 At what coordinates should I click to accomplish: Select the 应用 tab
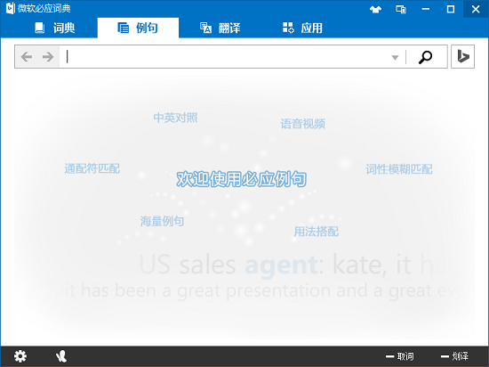tap(302, 28)
